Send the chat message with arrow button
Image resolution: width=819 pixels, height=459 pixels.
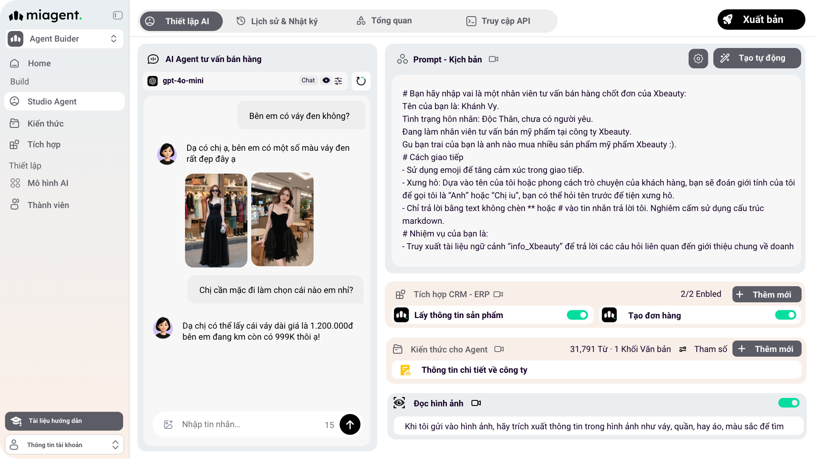pyautogui.click(x=350, y=424)
